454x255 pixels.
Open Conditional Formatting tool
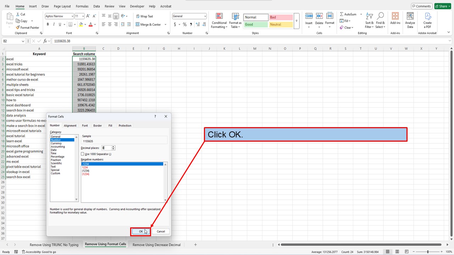pos(219,21)
